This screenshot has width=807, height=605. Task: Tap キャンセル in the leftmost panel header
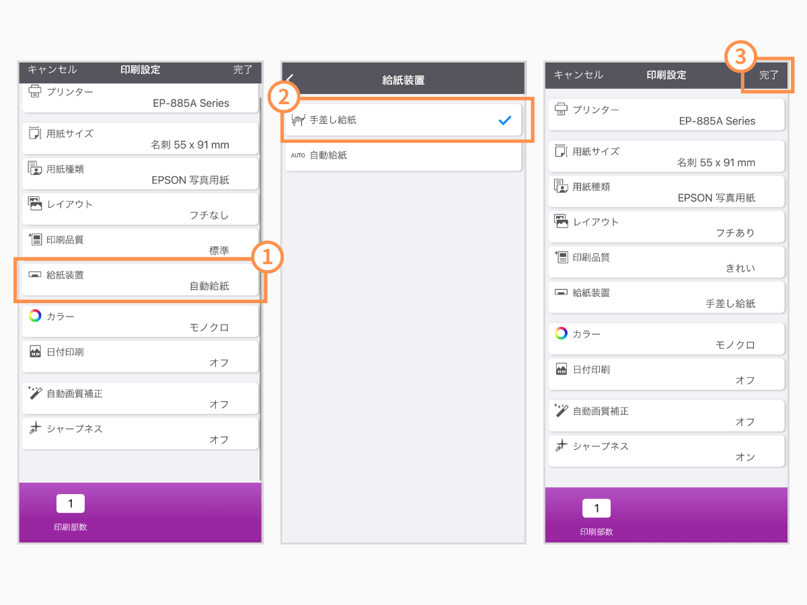click(x=52, y=70)
